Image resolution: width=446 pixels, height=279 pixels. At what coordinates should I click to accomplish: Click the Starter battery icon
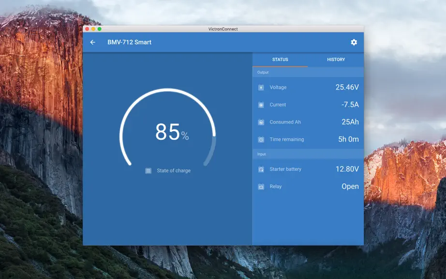click(x=261, y=169)
